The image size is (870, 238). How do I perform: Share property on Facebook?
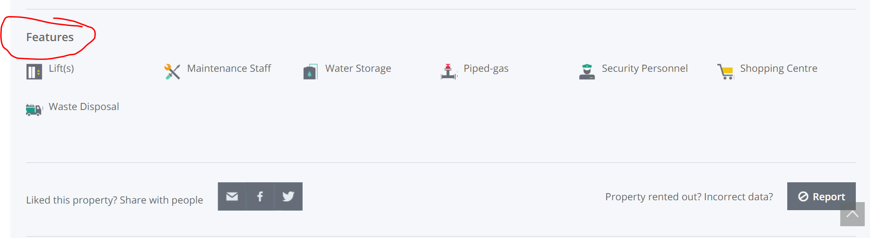pyautogui.click(x=260, y=196)
